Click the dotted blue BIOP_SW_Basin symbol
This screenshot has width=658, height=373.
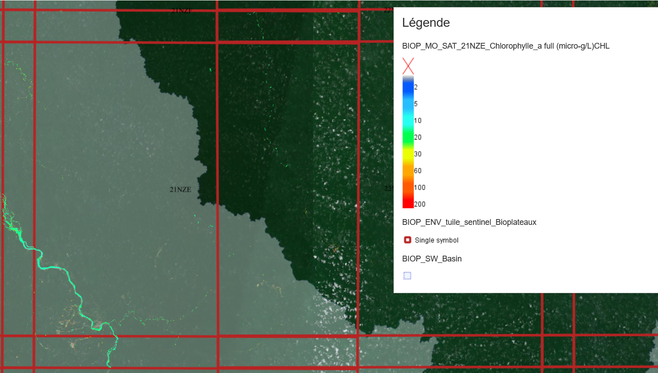click(x=407, y=276)
